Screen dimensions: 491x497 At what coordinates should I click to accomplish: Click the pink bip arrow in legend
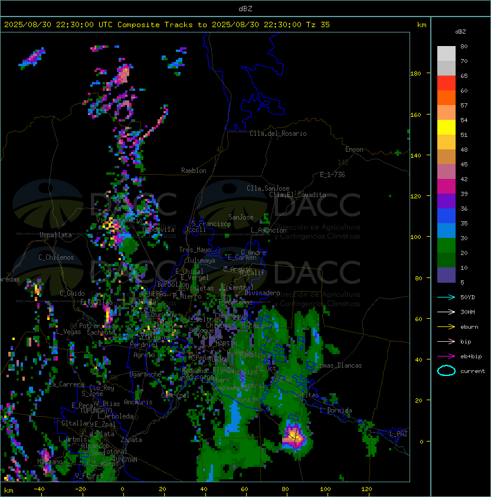tap(446, 342)
